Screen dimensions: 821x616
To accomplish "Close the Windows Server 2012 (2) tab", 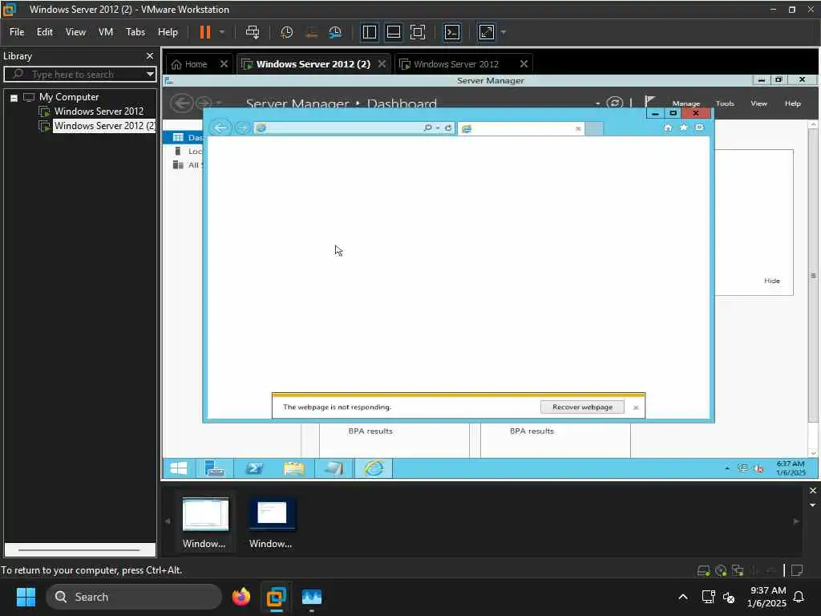I will pos(382,64).
